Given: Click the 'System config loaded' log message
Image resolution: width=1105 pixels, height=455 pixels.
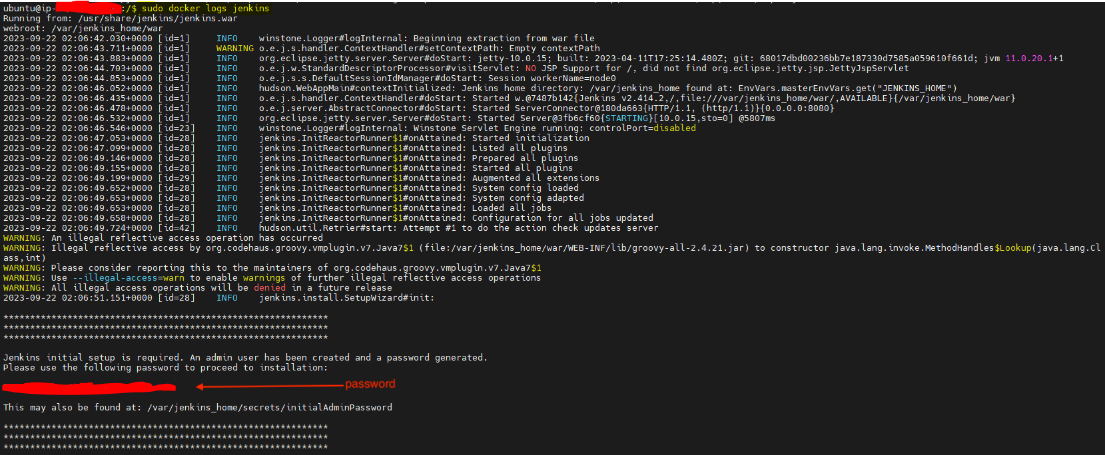Looking at the screenshot, I should [x=526, y=188].
